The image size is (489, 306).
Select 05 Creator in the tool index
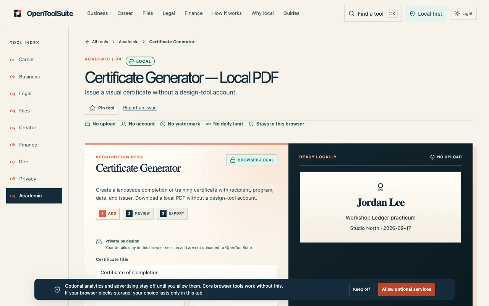tap(34, 128)
